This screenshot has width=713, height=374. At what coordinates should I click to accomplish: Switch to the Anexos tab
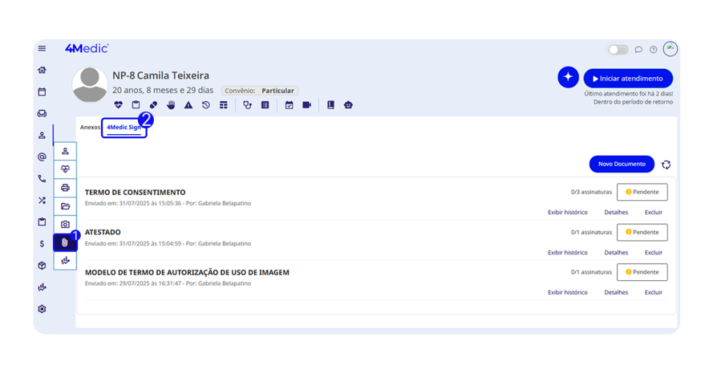(90, 127)
